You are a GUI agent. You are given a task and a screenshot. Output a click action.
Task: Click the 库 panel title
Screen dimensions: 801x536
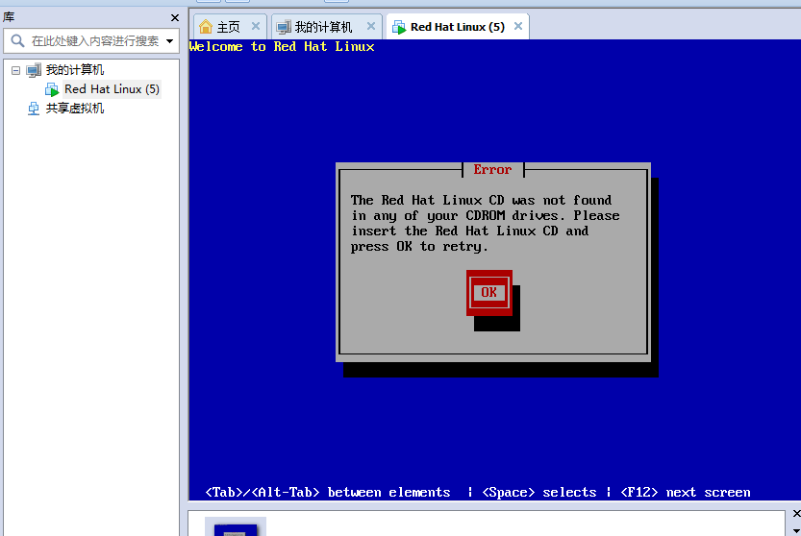(9, 17)
